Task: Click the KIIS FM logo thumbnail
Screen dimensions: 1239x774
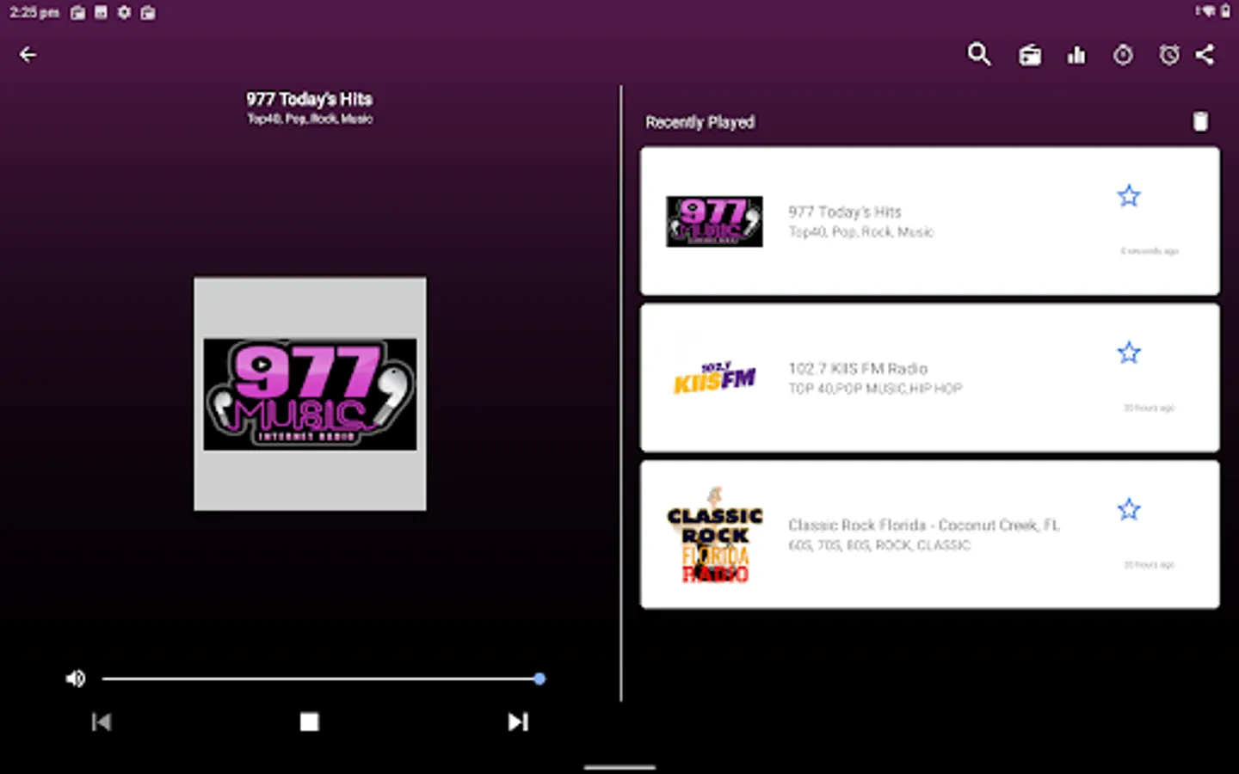Action: point(714,378)
